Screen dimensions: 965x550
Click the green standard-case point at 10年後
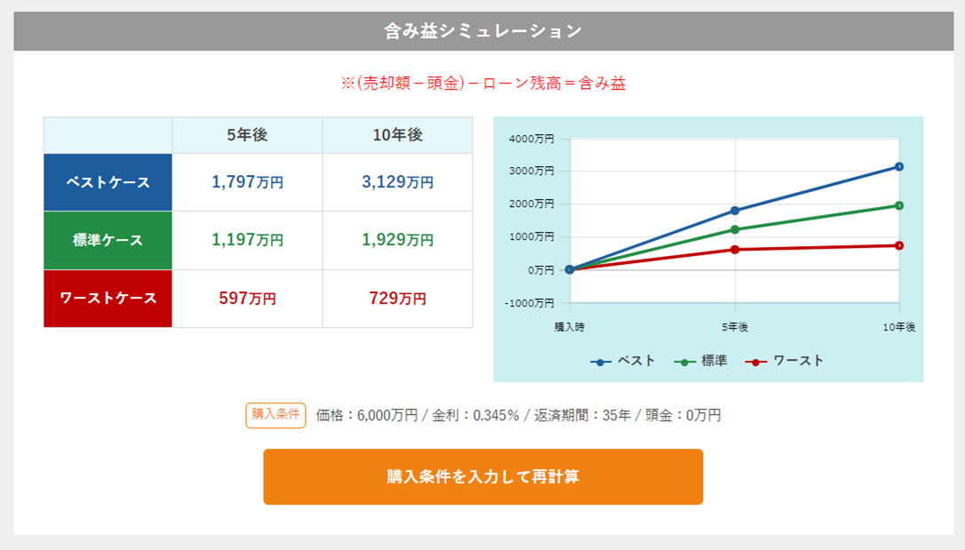pyautogui.click(x=899, y=205)
